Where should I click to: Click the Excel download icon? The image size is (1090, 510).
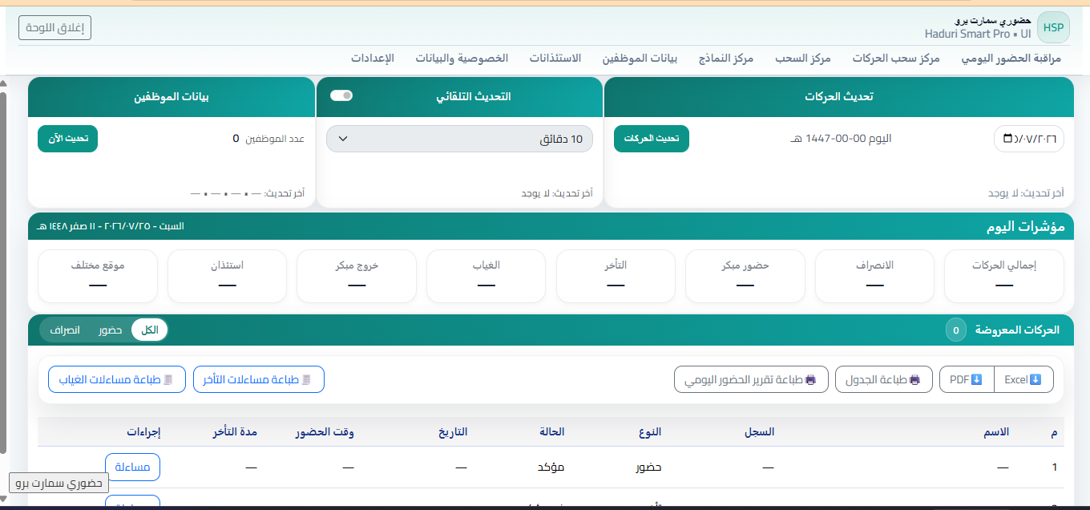coord(1035,379)
